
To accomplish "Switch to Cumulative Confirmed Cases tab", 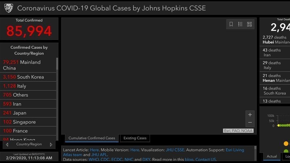I will (x=92, y=138).
